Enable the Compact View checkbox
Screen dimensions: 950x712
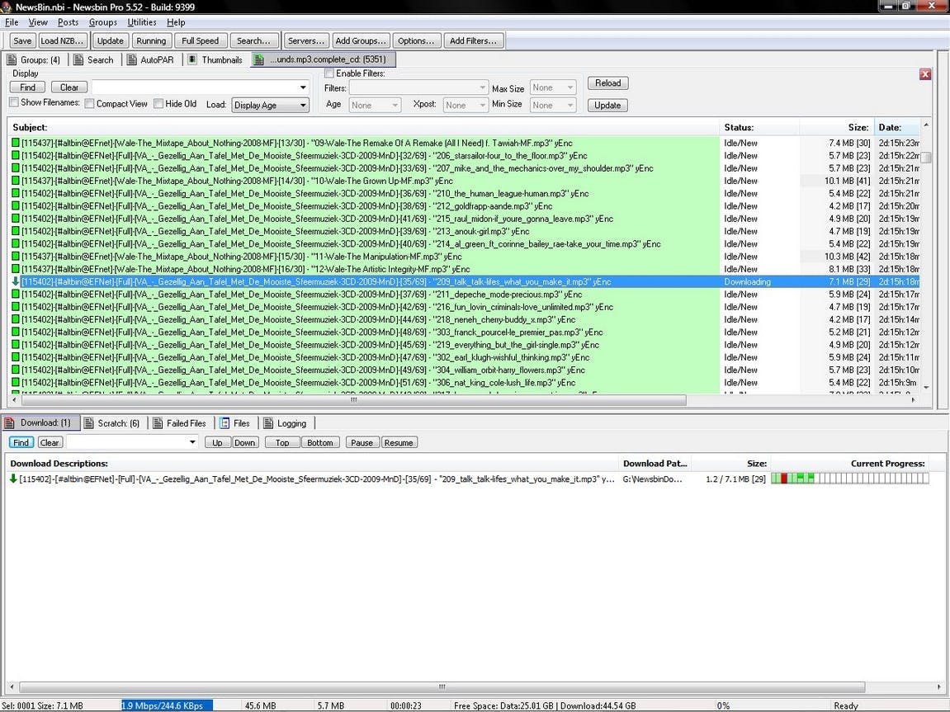pyautogui.click(x=90, y=103)
